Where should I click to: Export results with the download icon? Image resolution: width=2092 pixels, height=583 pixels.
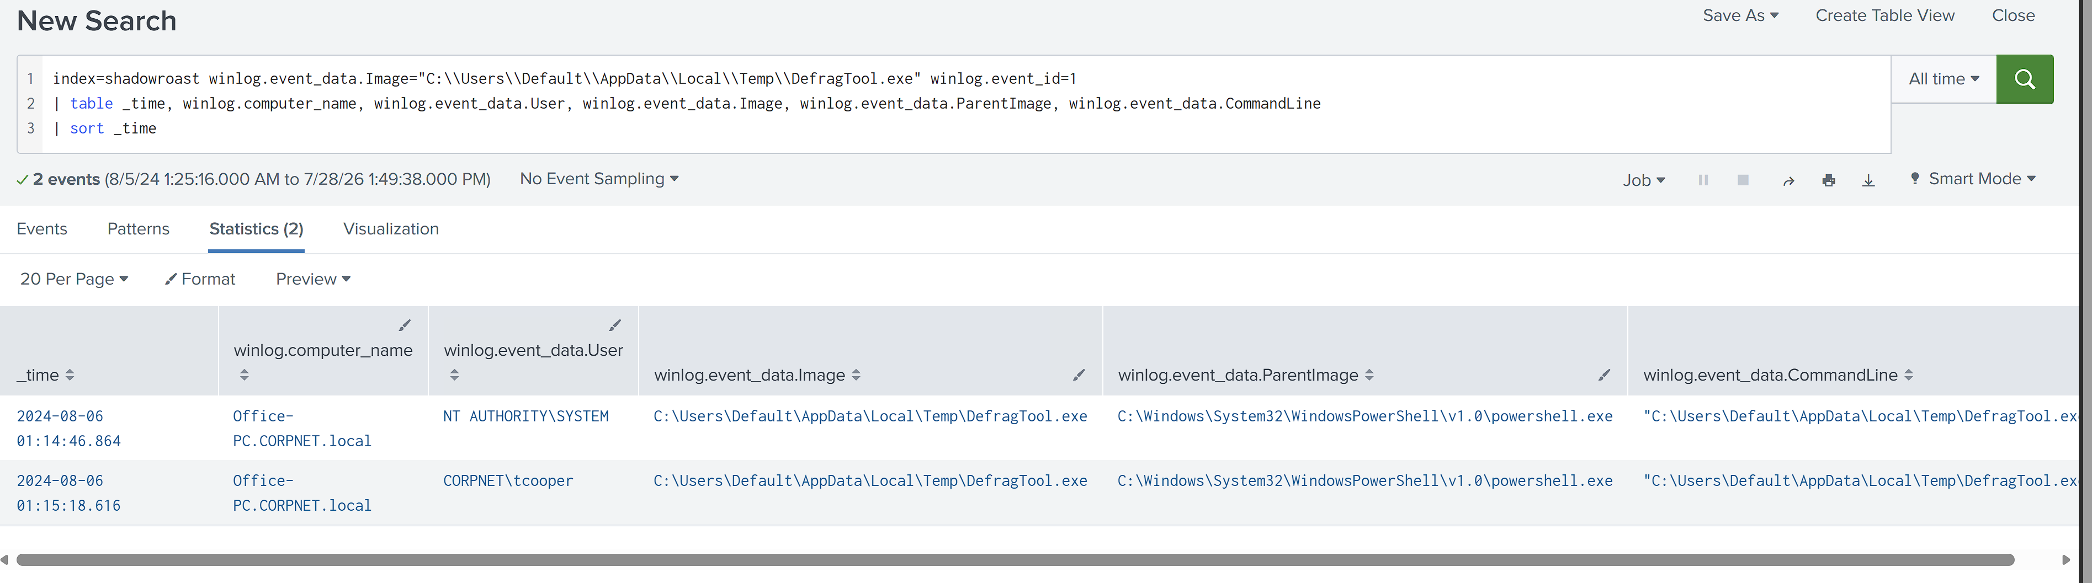[1868, 180]
